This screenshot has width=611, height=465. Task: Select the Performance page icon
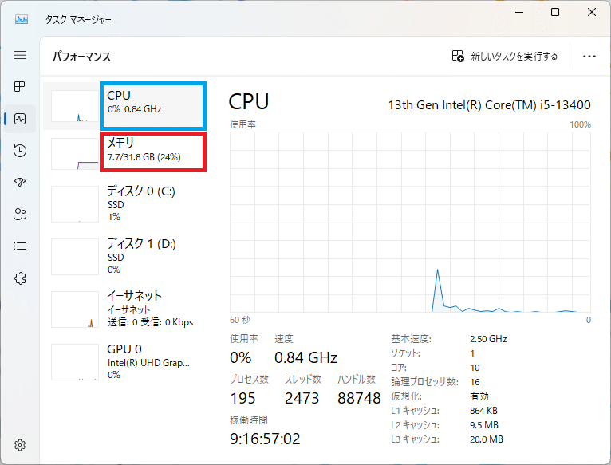20,119
